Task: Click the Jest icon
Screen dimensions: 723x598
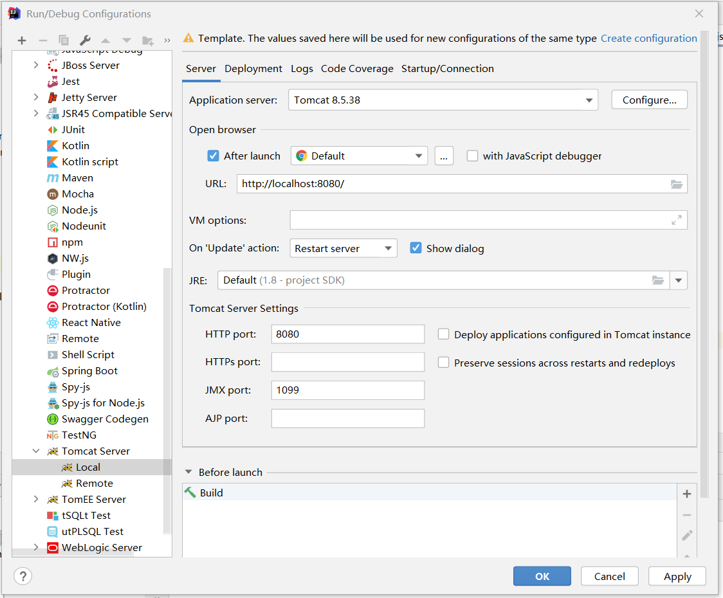Action: [x=53, y=82]
